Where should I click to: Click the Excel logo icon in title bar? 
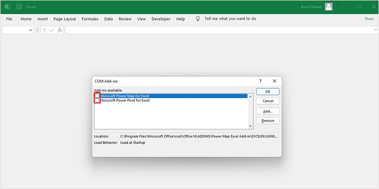[7, 7]
